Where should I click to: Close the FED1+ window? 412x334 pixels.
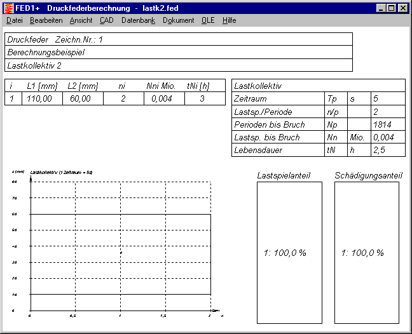(x=402, y=8)
